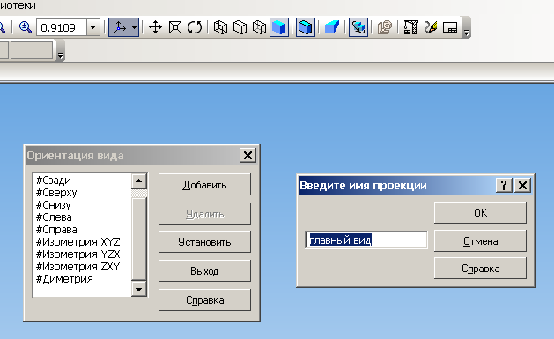
Task: Select #Изометрия YZX in the list
Action: (78, 254)
